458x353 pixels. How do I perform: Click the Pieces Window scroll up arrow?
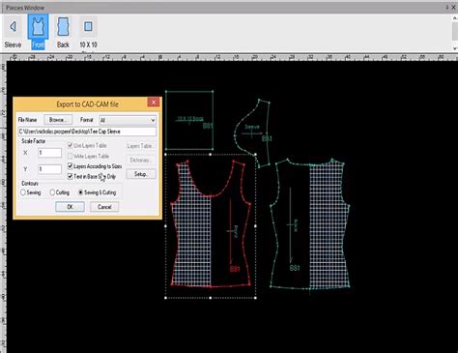(455, 18)
